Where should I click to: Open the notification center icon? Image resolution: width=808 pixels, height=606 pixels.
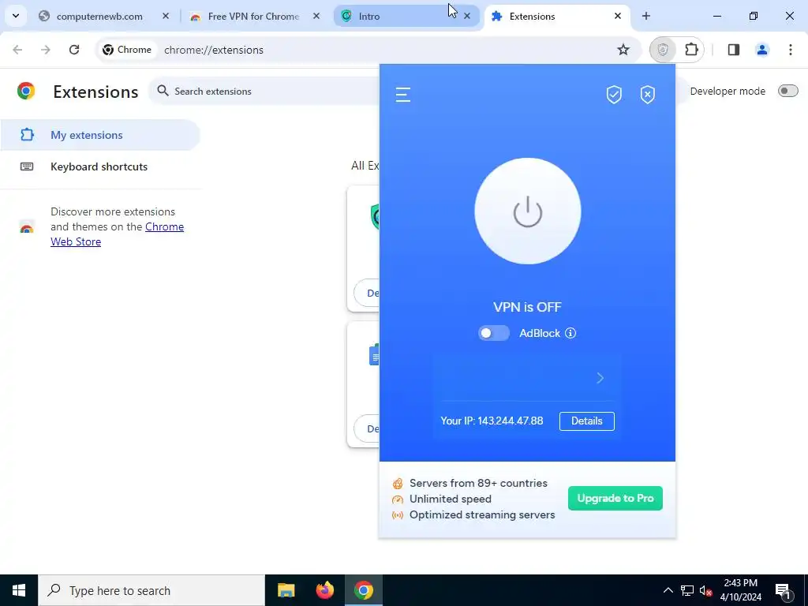(x=783, y=590)
